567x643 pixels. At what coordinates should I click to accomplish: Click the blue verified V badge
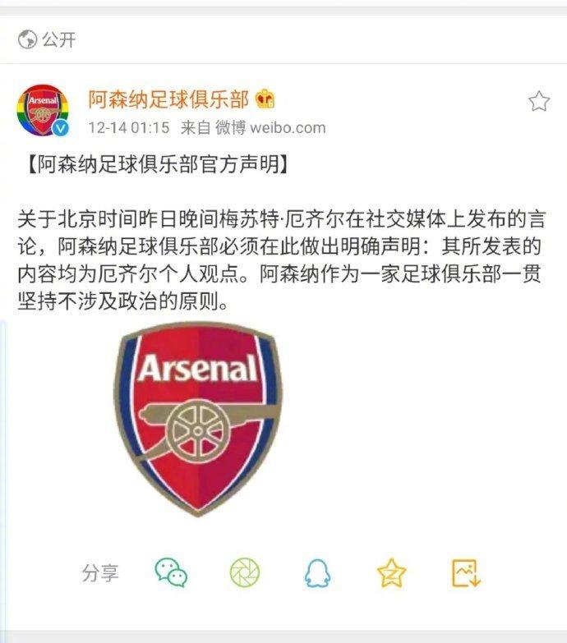(61, 128)
